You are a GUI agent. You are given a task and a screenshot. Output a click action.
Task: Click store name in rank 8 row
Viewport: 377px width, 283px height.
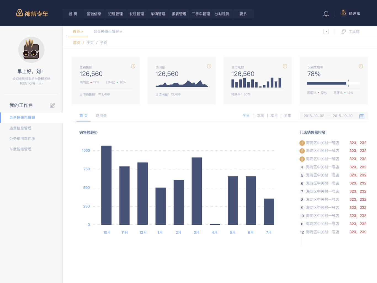322,200
